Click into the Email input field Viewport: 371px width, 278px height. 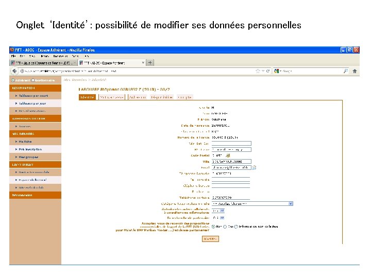(231, 168)
